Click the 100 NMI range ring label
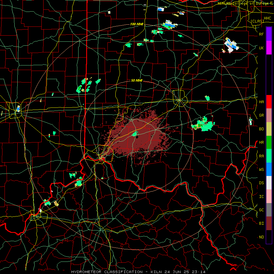The height and width of the screenshot is (274, 274). 137,24
